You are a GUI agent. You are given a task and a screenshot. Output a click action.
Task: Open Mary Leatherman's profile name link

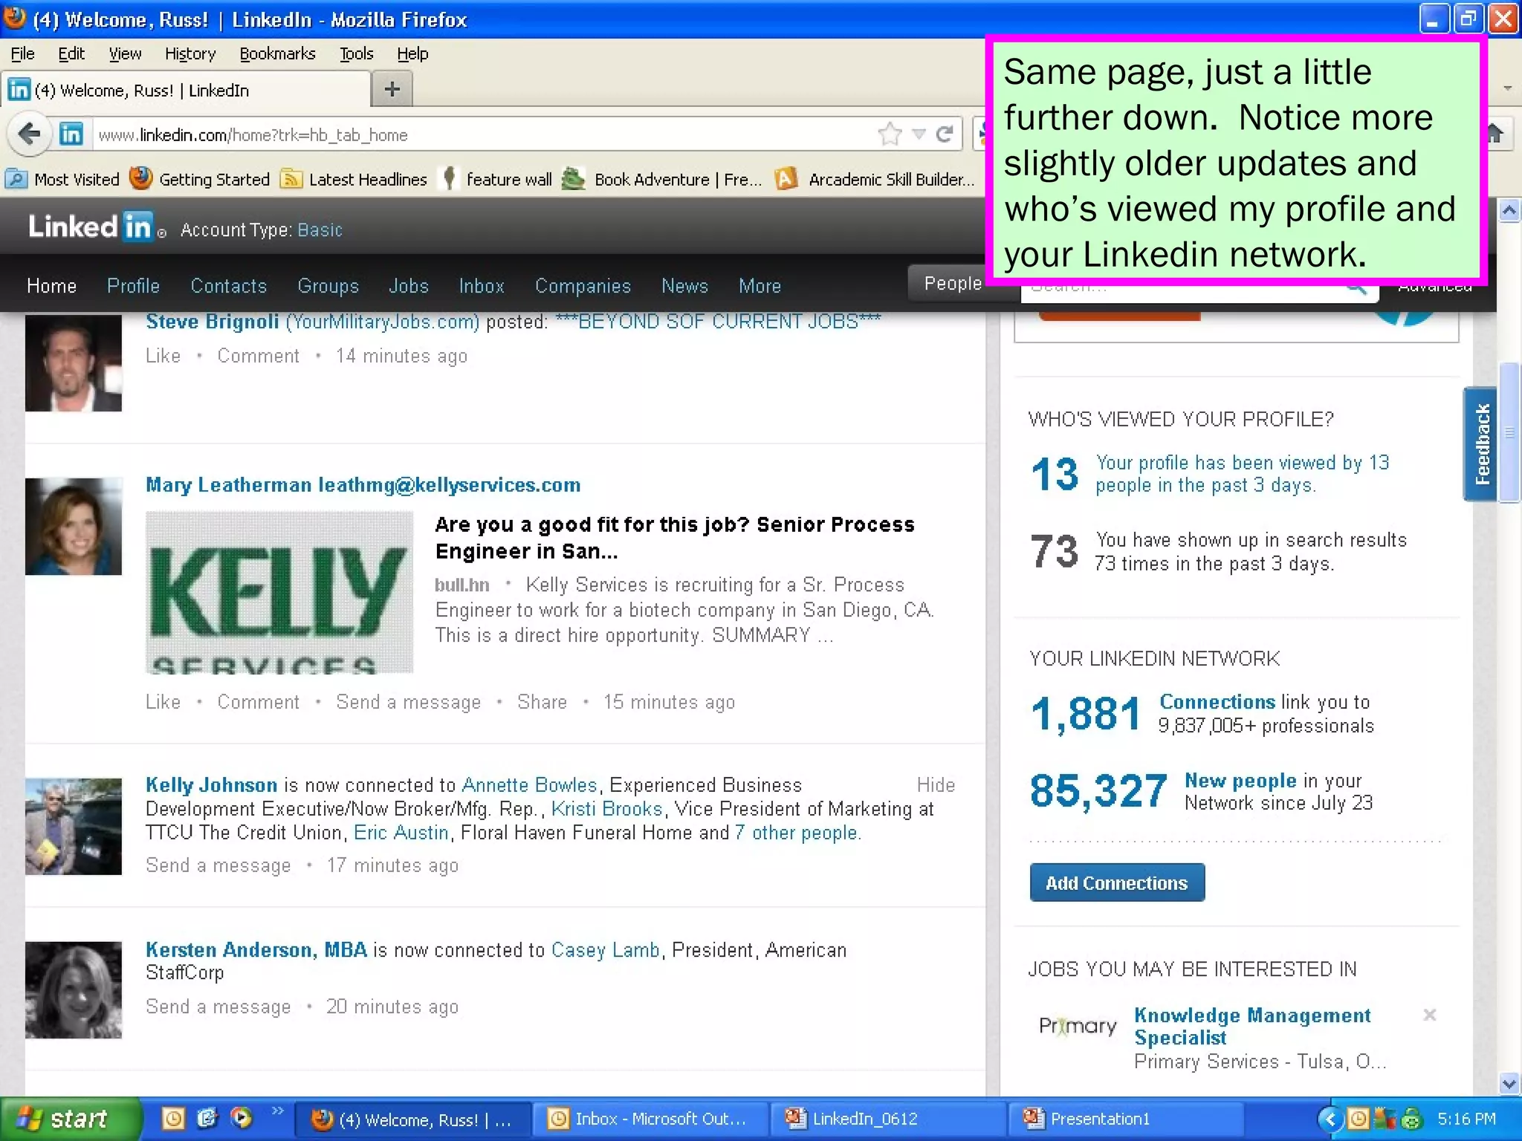point(363,485)
